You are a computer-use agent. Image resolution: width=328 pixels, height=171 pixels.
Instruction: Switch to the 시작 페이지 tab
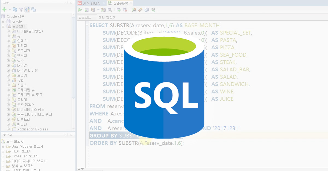pyautogui.click(x=92, y=3)
